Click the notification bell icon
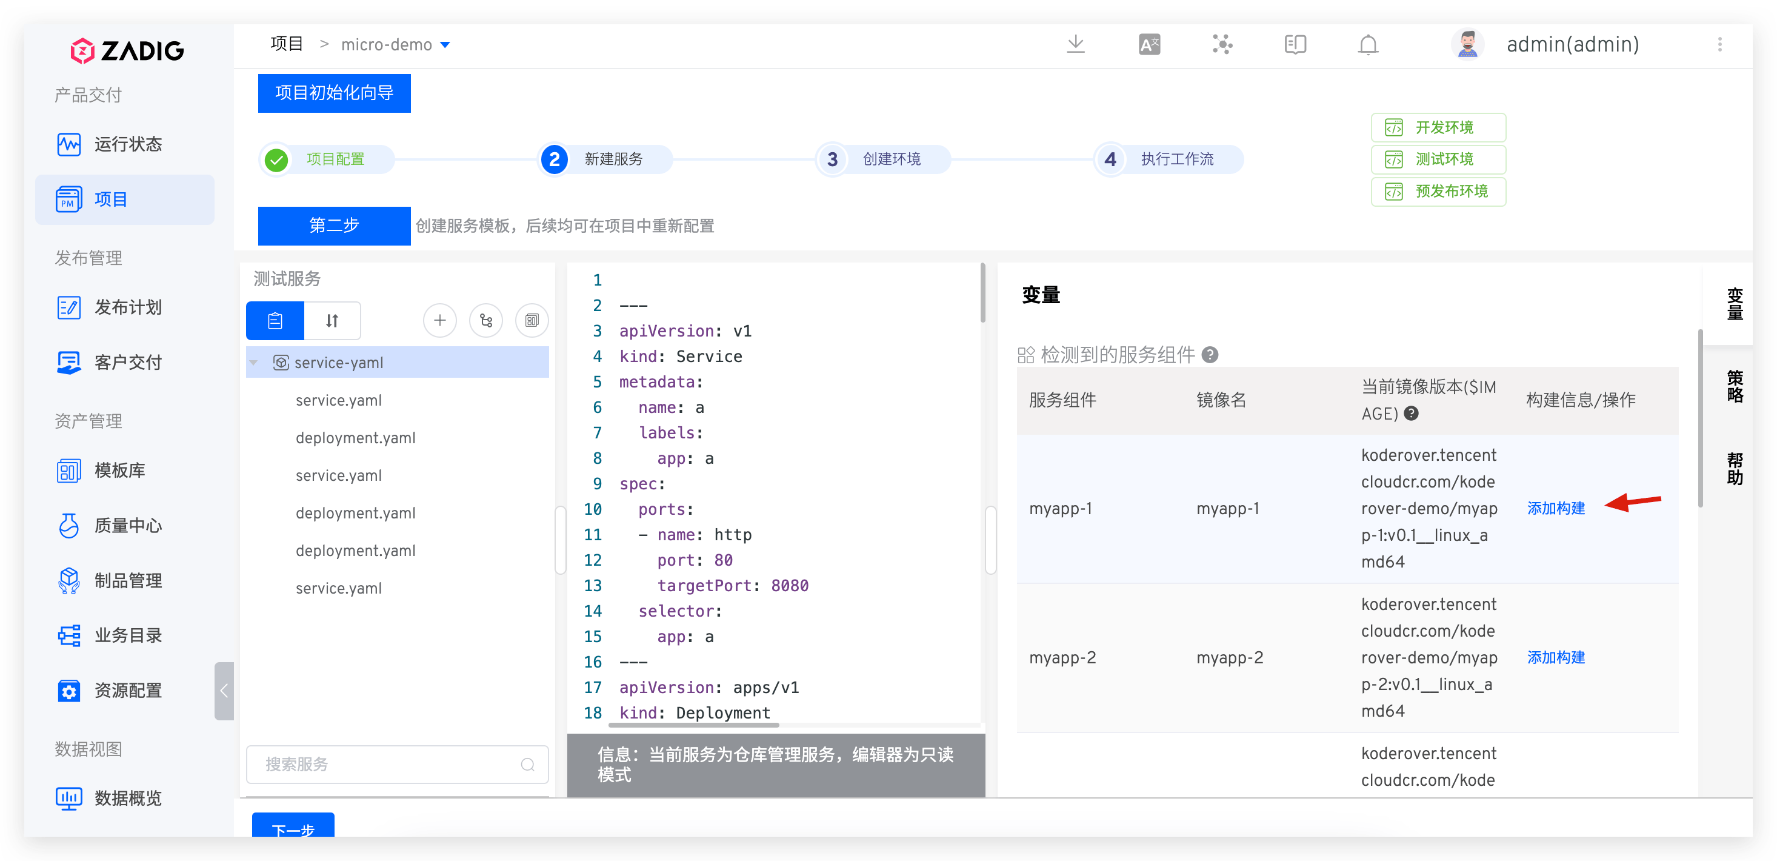 [1367, 45]
